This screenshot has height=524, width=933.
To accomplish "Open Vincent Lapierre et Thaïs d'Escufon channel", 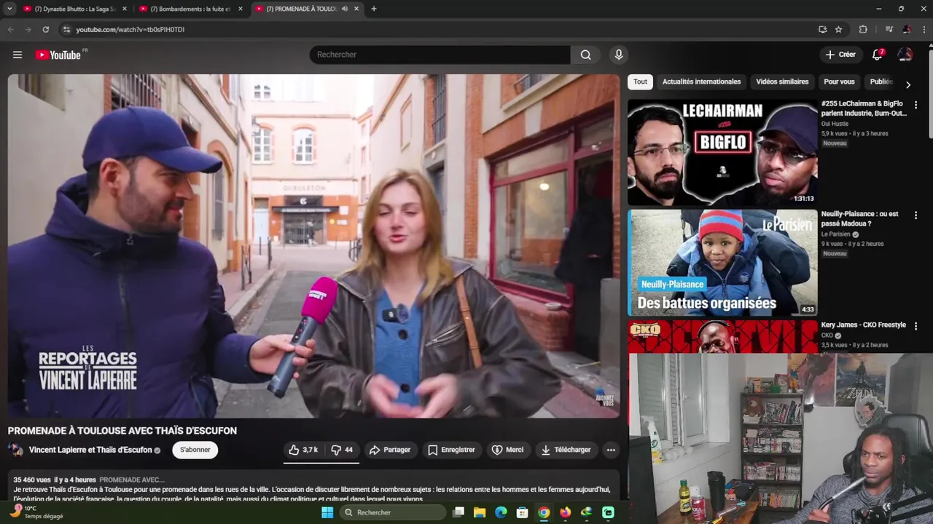I will (x=90, y=450).
